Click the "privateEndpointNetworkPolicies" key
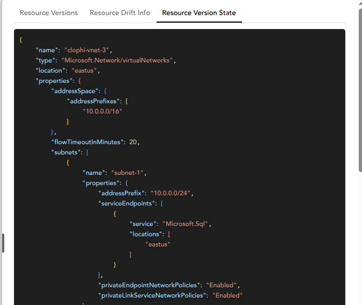 pyautogui.click(x=149, y=285)
